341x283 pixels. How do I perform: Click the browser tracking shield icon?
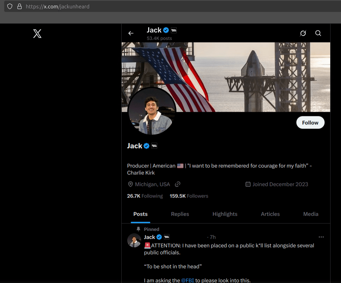10,6
